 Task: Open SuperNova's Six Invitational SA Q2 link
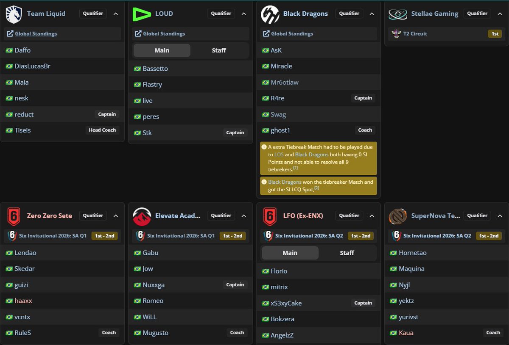coord(437,236)
